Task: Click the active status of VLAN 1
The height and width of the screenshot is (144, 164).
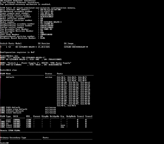Action: tap(49, 77)
